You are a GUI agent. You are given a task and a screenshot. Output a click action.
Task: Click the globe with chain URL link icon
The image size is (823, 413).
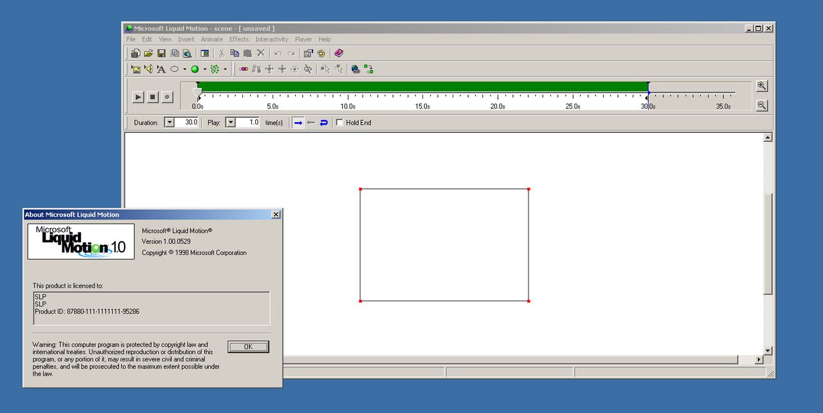coord(356,69)
